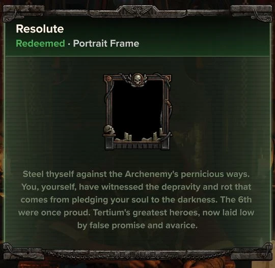Click the flavor text starting "Steel thyself"
This screenshot has height=268, width=275.
coord(136,200)
